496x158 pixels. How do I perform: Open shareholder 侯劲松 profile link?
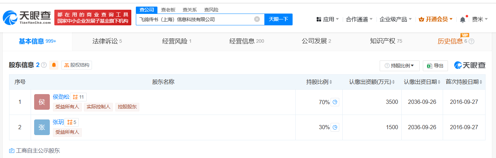click(61, 97)
